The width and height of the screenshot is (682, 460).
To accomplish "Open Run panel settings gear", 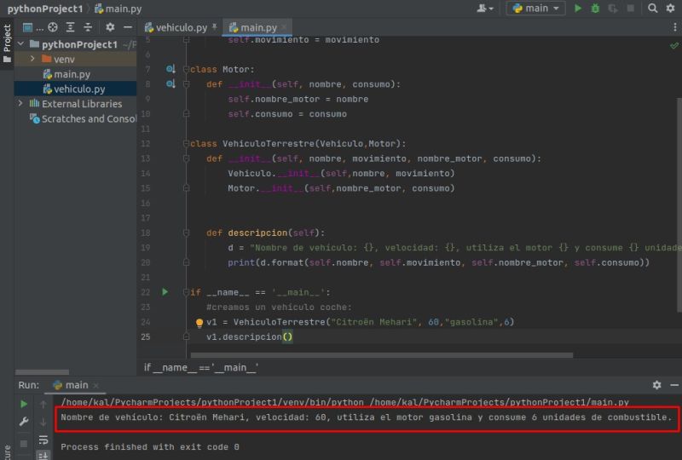I will [x=656, y=385].
